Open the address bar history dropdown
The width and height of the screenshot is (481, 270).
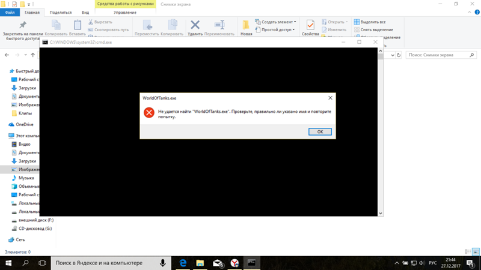pyautogui.click(x=393, y=55)
